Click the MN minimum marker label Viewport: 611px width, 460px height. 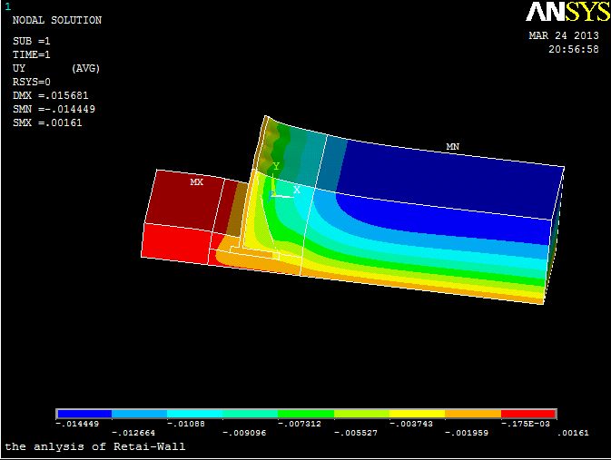tap(452, 146)
